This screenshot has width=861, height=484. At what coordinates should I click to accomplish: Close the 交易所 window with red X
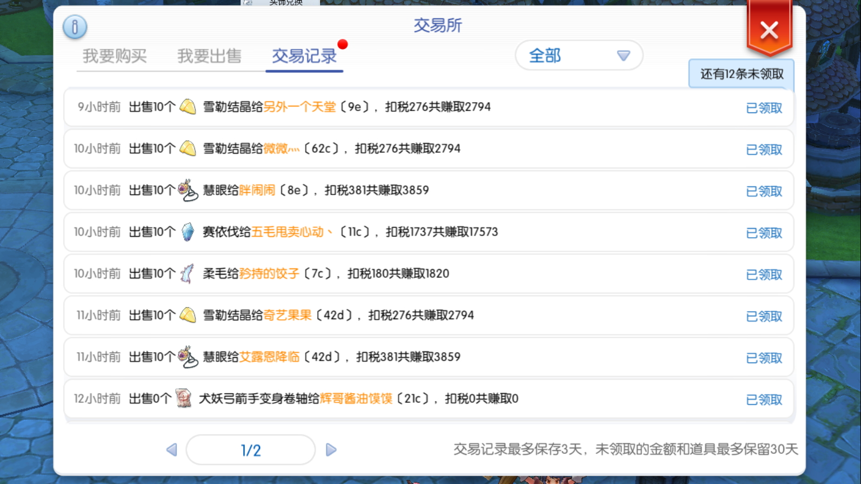769,30
